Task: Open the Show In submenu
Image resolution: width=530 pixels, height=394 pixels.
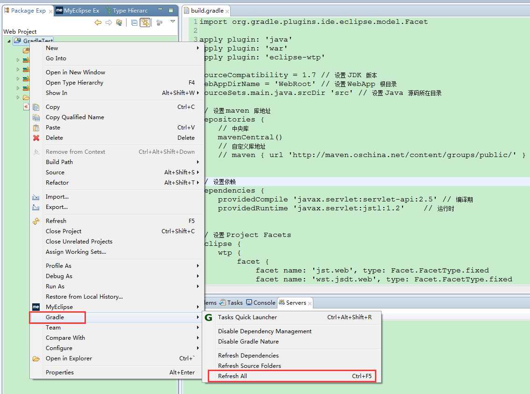Action: (117, 93)
